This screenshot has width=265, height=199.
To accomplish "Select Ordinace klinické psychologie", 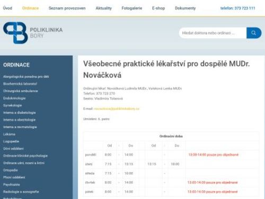I will click(x=25, y=155).
